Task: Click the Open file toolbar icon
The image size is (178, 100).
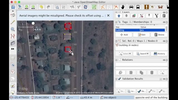Action: pyautogui.click(x=13, y=7)
